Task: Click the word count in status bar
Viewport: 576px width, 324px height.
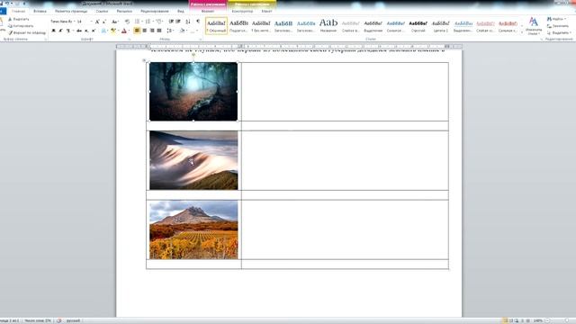Action: pyautogui.click(x=38, y=320)
